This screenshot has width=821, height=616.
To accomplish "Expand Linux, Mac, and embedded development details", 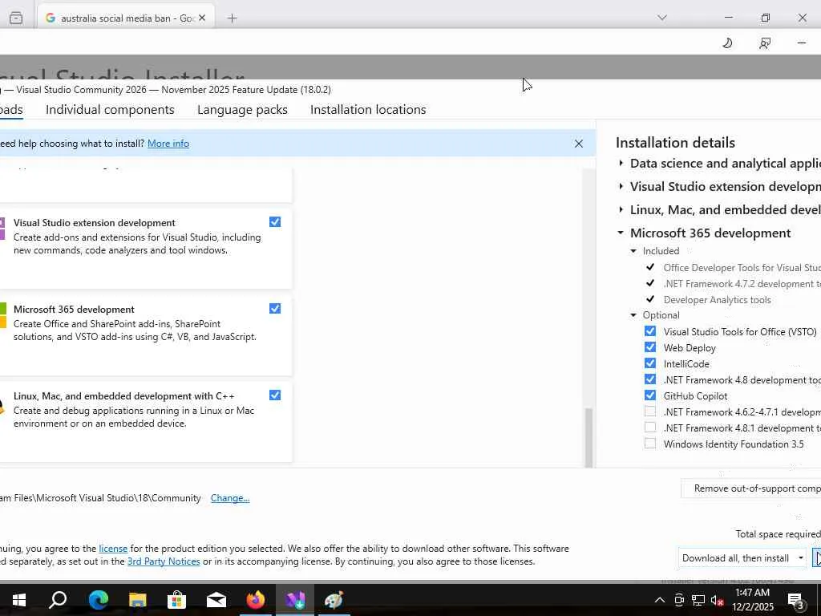I will (621, 209).
